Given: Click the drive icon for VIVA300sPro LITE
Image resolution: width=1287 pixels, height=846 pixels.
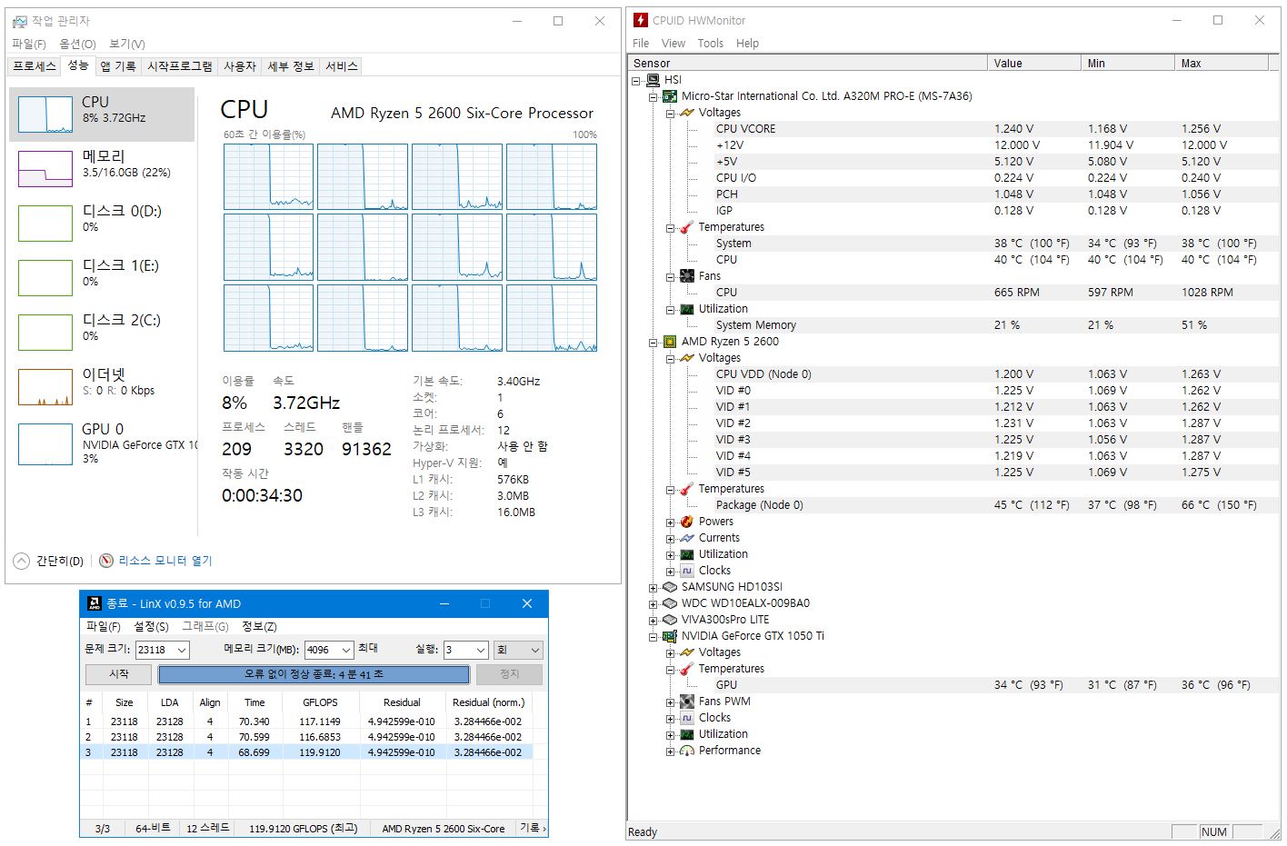Looking at the screenshot, I should (x=670, y=620).
